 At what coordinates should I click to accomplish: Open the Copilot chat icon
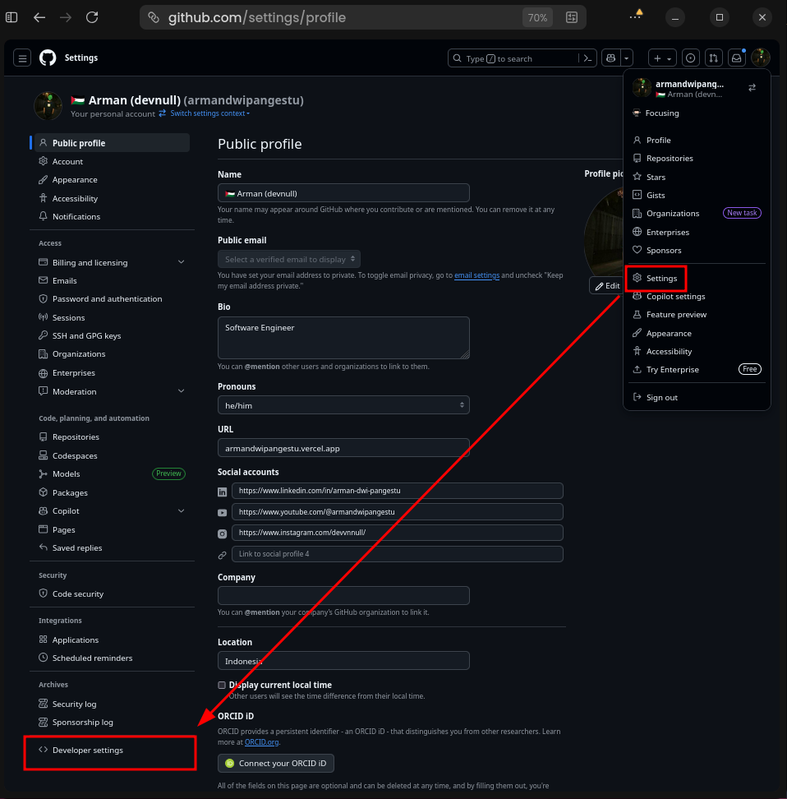(x=610, y=58)
